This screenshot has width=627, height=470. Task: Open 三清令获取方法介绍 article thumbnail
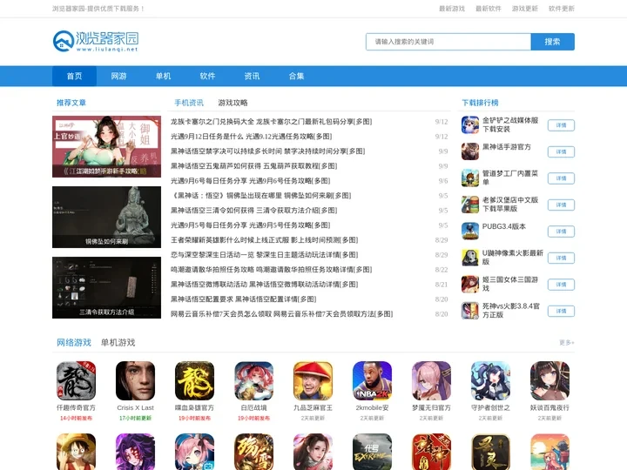[x=107, y=288]
